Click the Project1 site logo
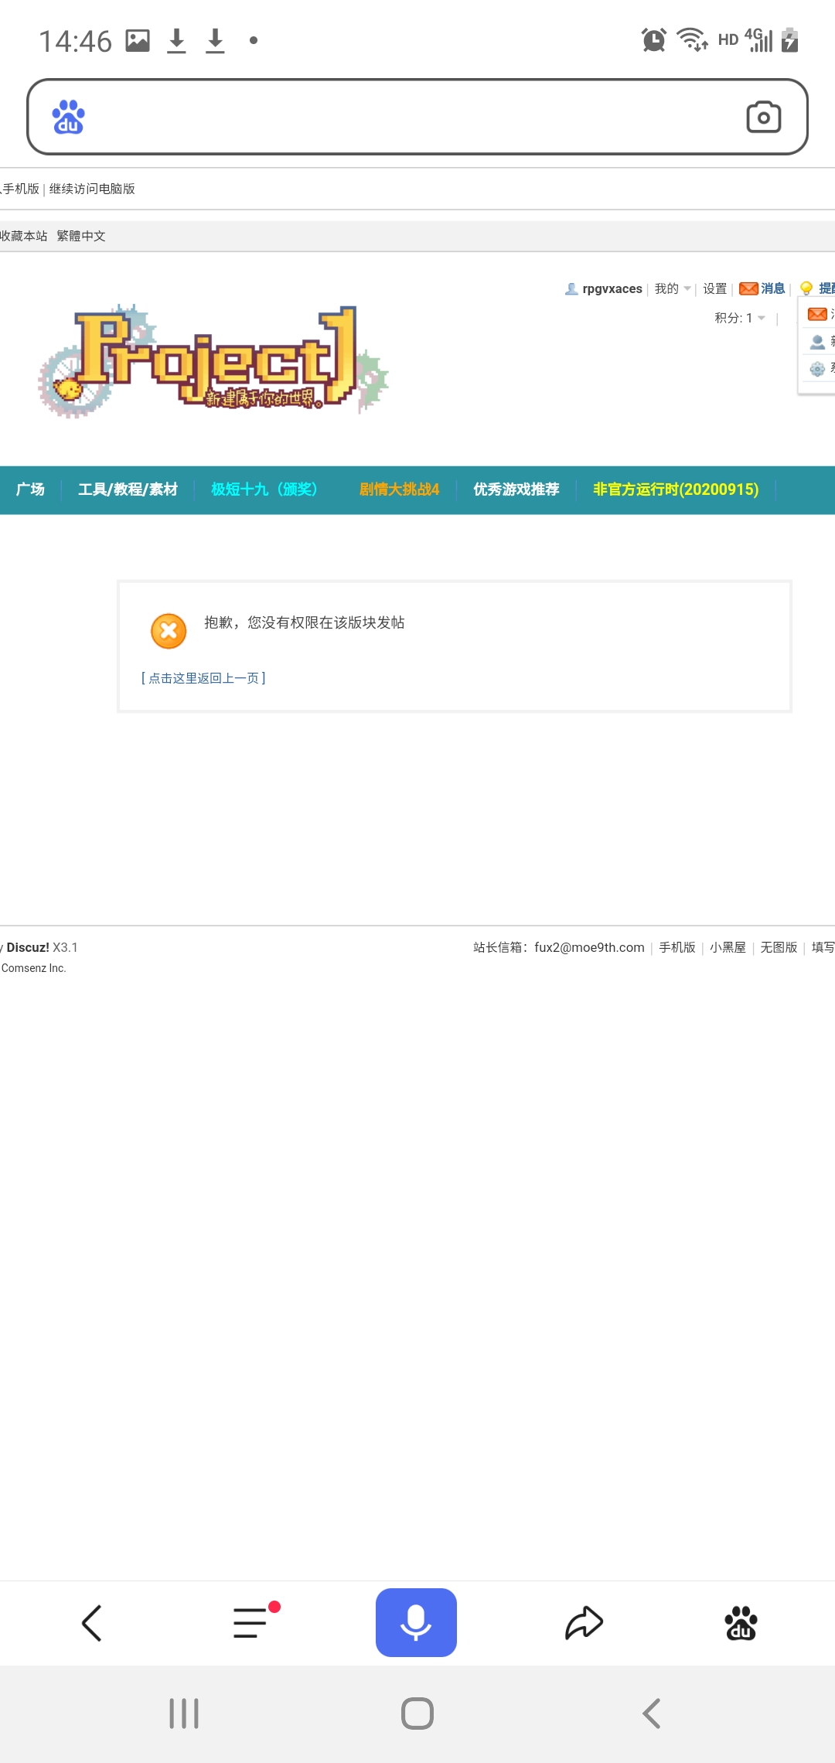The width and height of the screenshot is (835, 1763). [x=213, y=360]
